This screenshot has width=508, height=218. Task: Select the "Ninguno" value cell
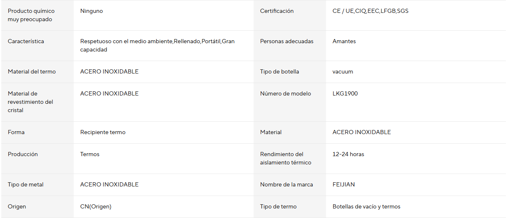(92, 11)
